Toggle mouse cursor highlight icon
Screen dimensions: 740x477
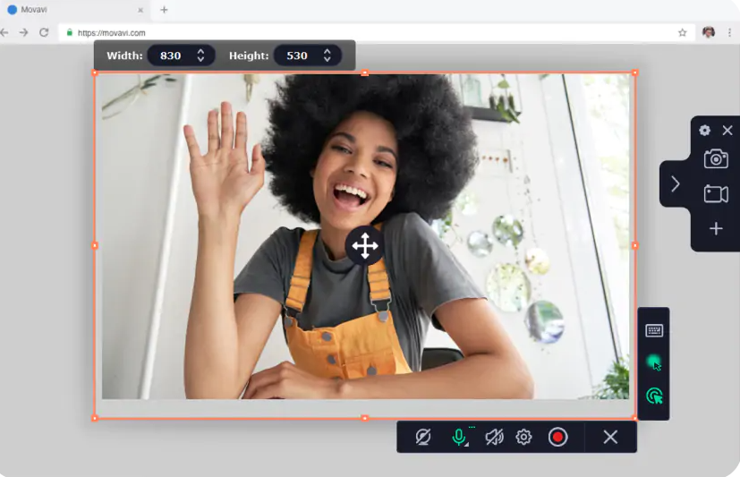point(654,362)
